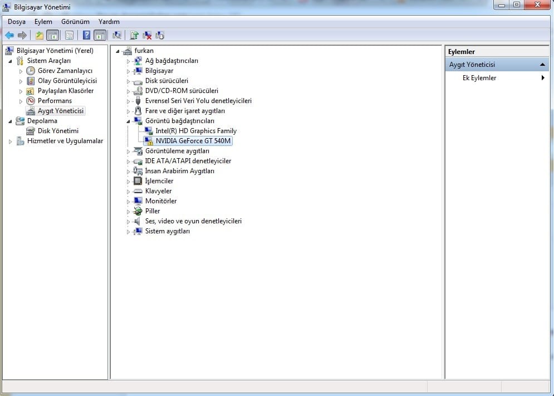The height and width of the screenshot is (396, 554).
Task: Expand the Ağ bağdaştırıcıları node
Action: coord(128,61)
